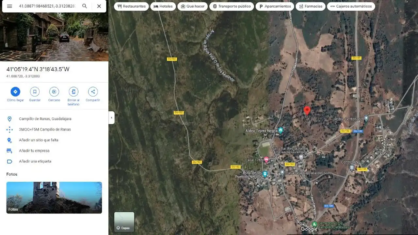
Task: Copy plus code 3MQQ+F5M Campillo de Ranas
Action: 54,130
